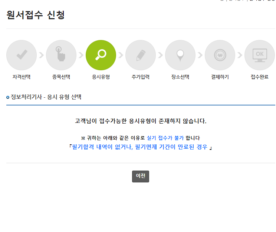Image resolution: width=276 pixels, height=232 pixels.
Task: Click the 자격선택 checkmark step icon
Action: tap(22, 55)
